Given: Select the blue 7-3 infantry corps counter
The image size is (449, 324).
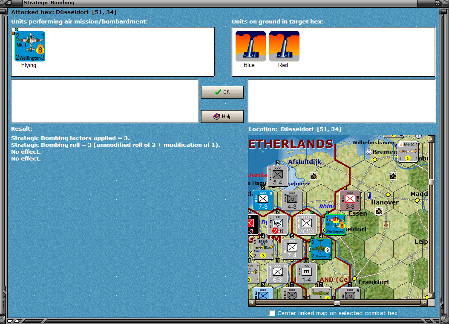Looking at the screenshot, I should coord(263,200).
